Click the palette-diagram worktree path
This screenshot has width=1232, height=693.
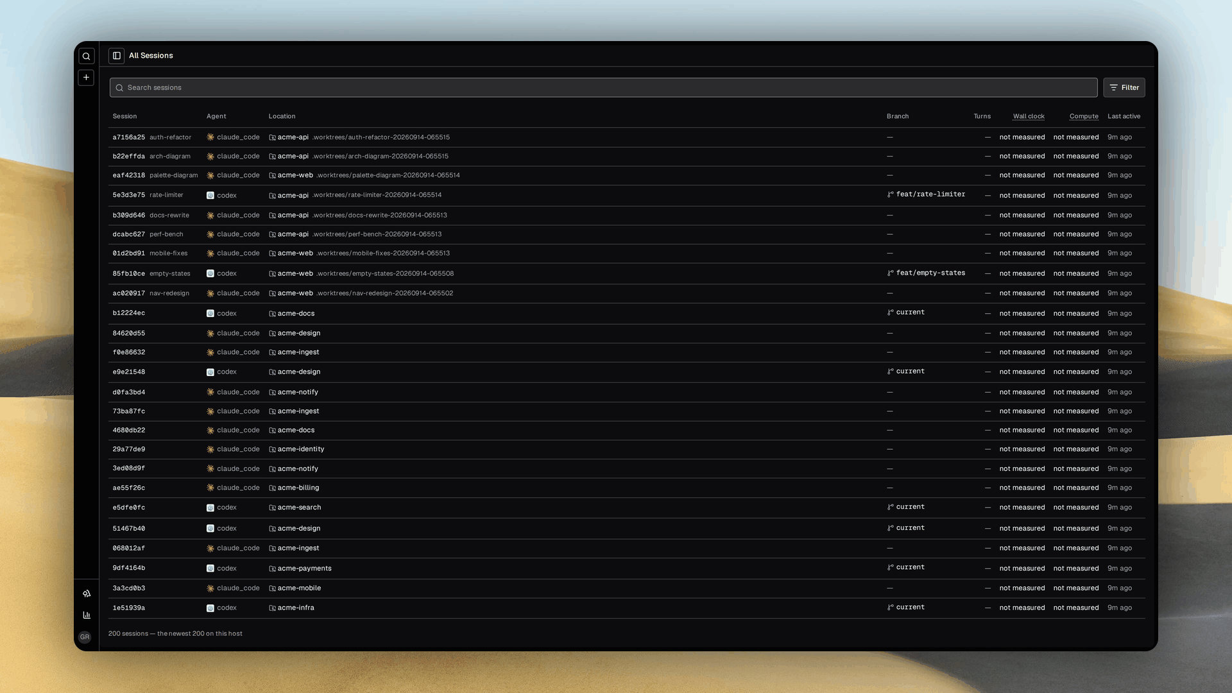[388, 175]
